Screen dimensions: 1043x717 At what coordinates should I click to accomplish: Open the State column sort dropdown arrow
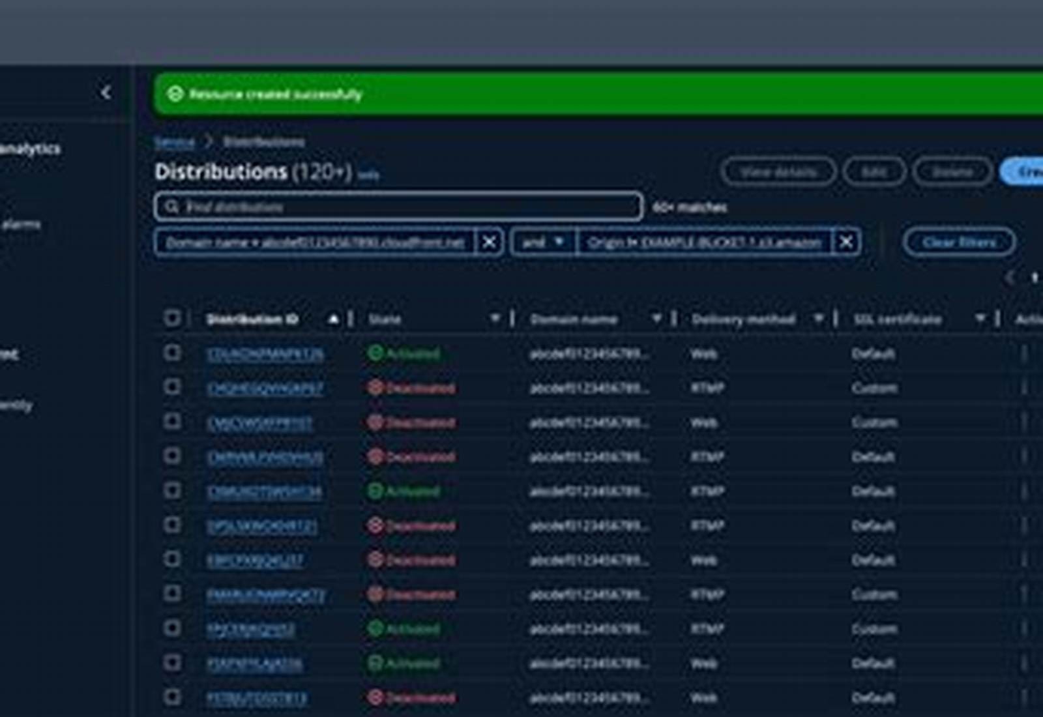click(x=495, y=319)
